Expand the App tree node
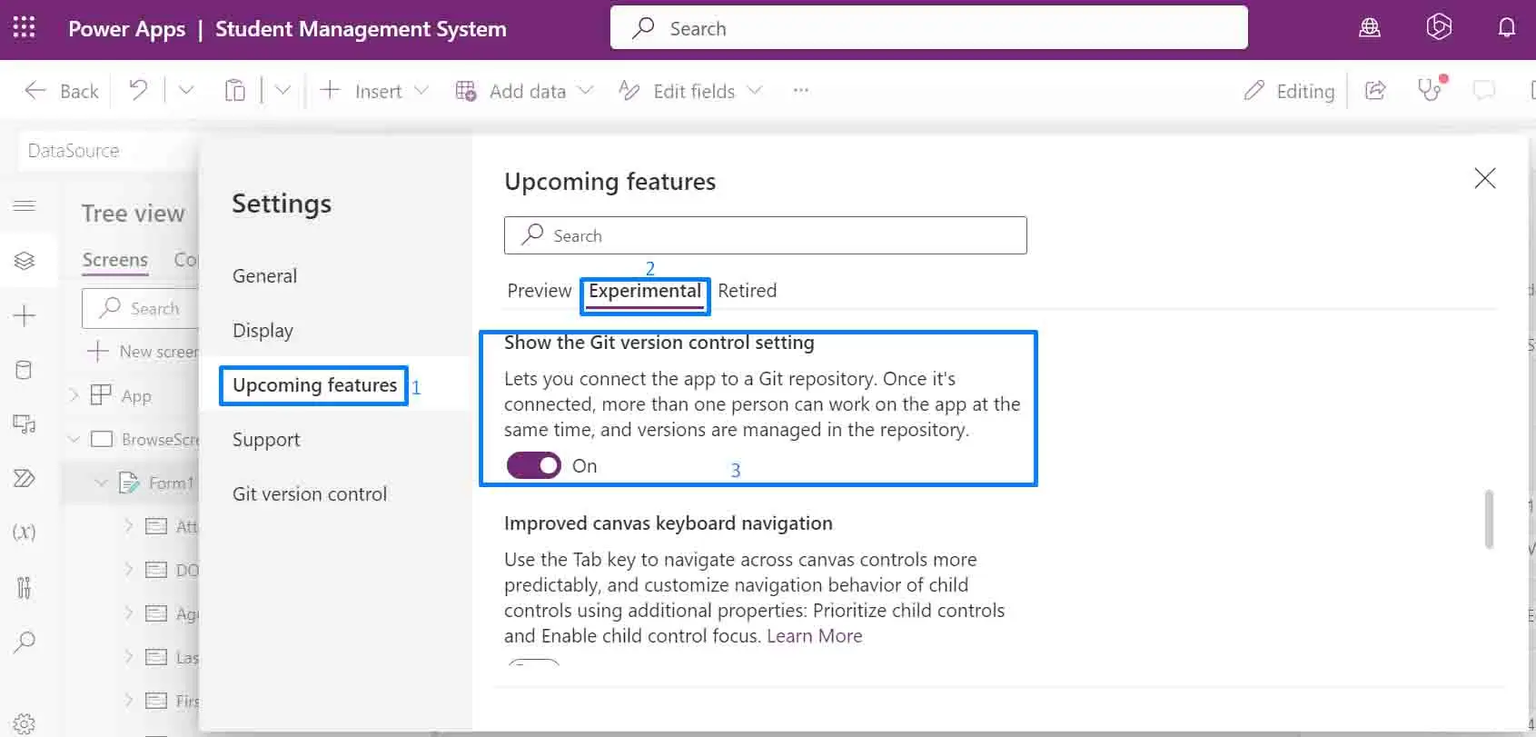 tap(74, 395)
